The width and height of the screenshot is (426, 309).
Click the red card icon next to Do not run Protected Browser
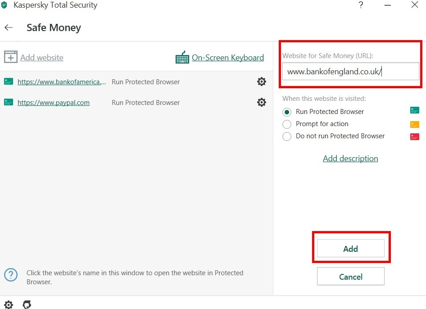click(x=415, y=136)
